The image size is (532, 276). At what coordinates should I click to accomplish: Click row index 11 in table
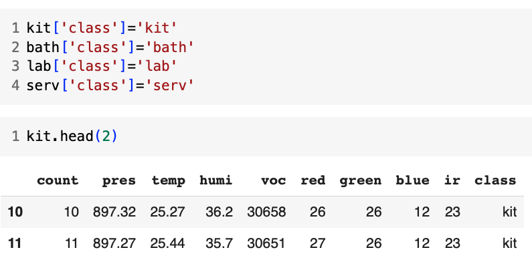pos(15,243)
